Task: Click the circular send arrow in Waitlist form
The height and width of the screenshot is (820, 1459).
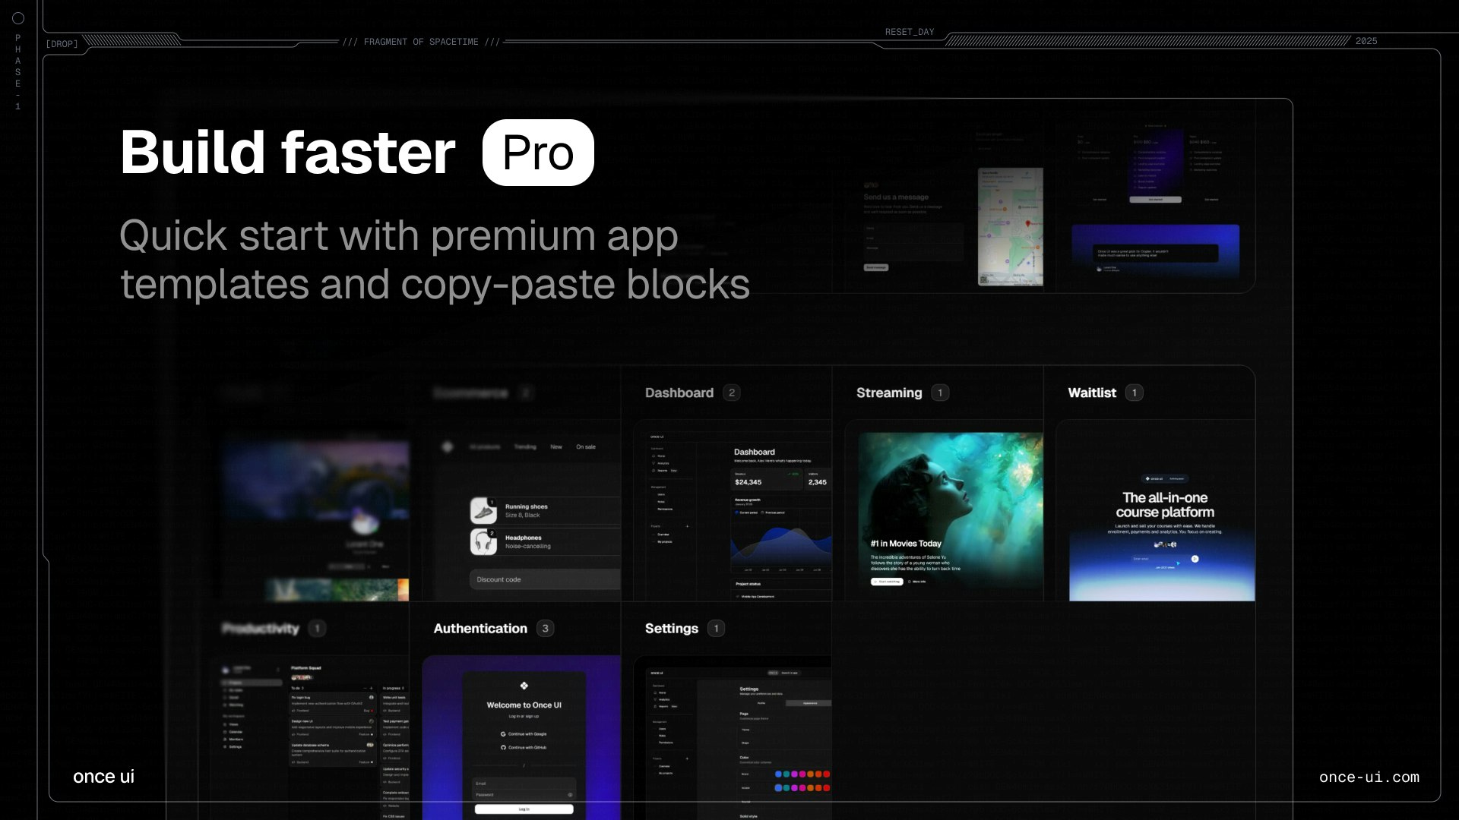Action: pos(1195,559)
